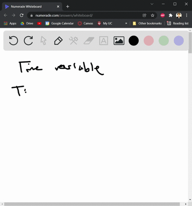
Task: Open the Google Calendar bookmark
Action: tap(60, 24)
